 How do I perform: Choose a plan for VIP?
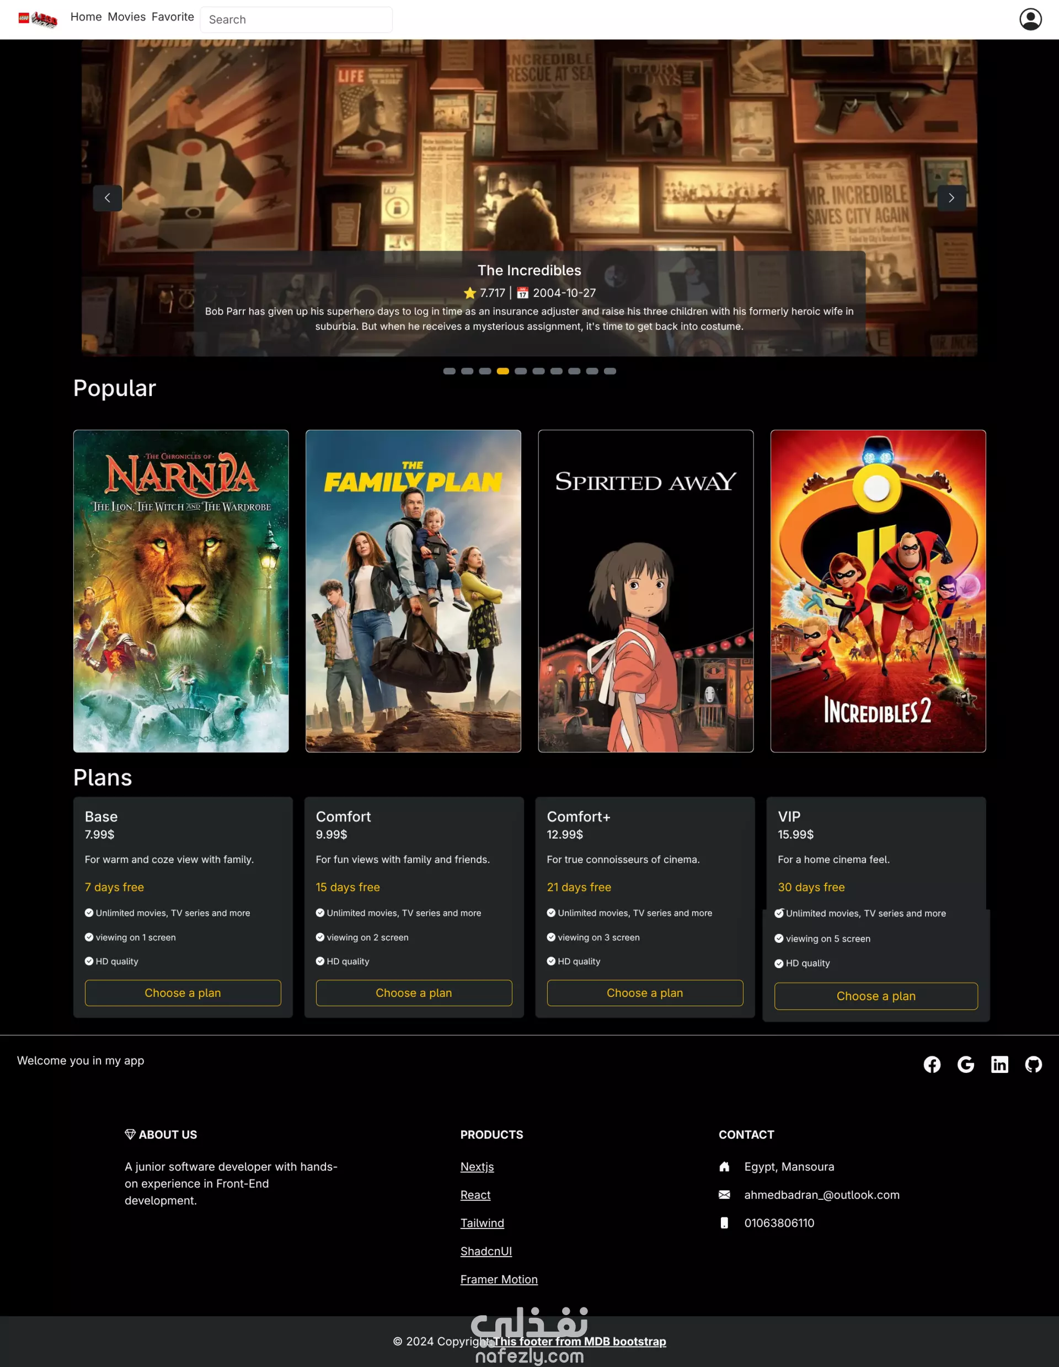click(876, 996)
